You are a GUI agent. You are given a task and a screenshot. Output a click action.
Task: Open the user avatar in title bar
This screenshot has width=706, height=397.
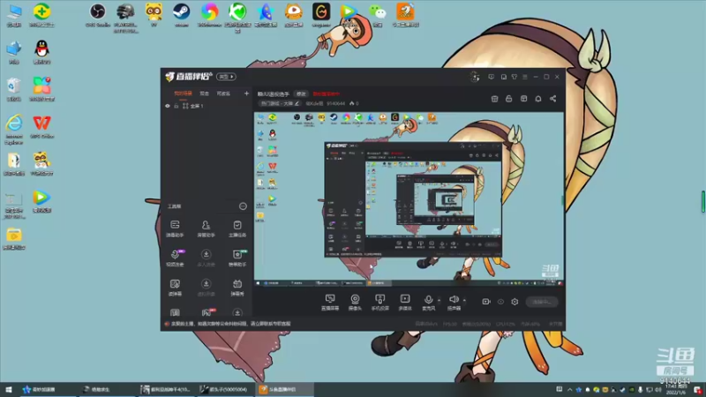[475, 77]
